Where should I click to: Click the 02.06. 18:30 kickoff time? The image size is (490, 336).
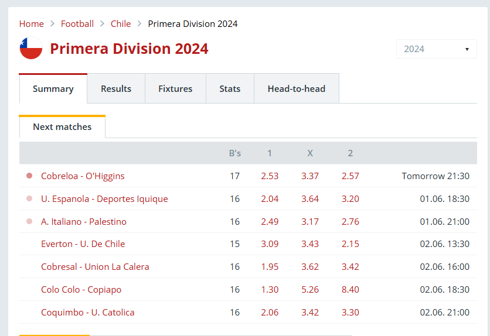coord(445,290)
